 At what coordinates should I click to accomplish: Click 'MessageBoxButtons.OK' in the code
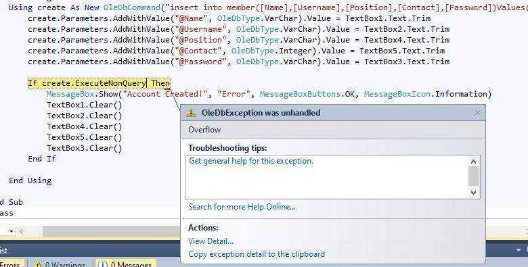(x=307, y=94)
